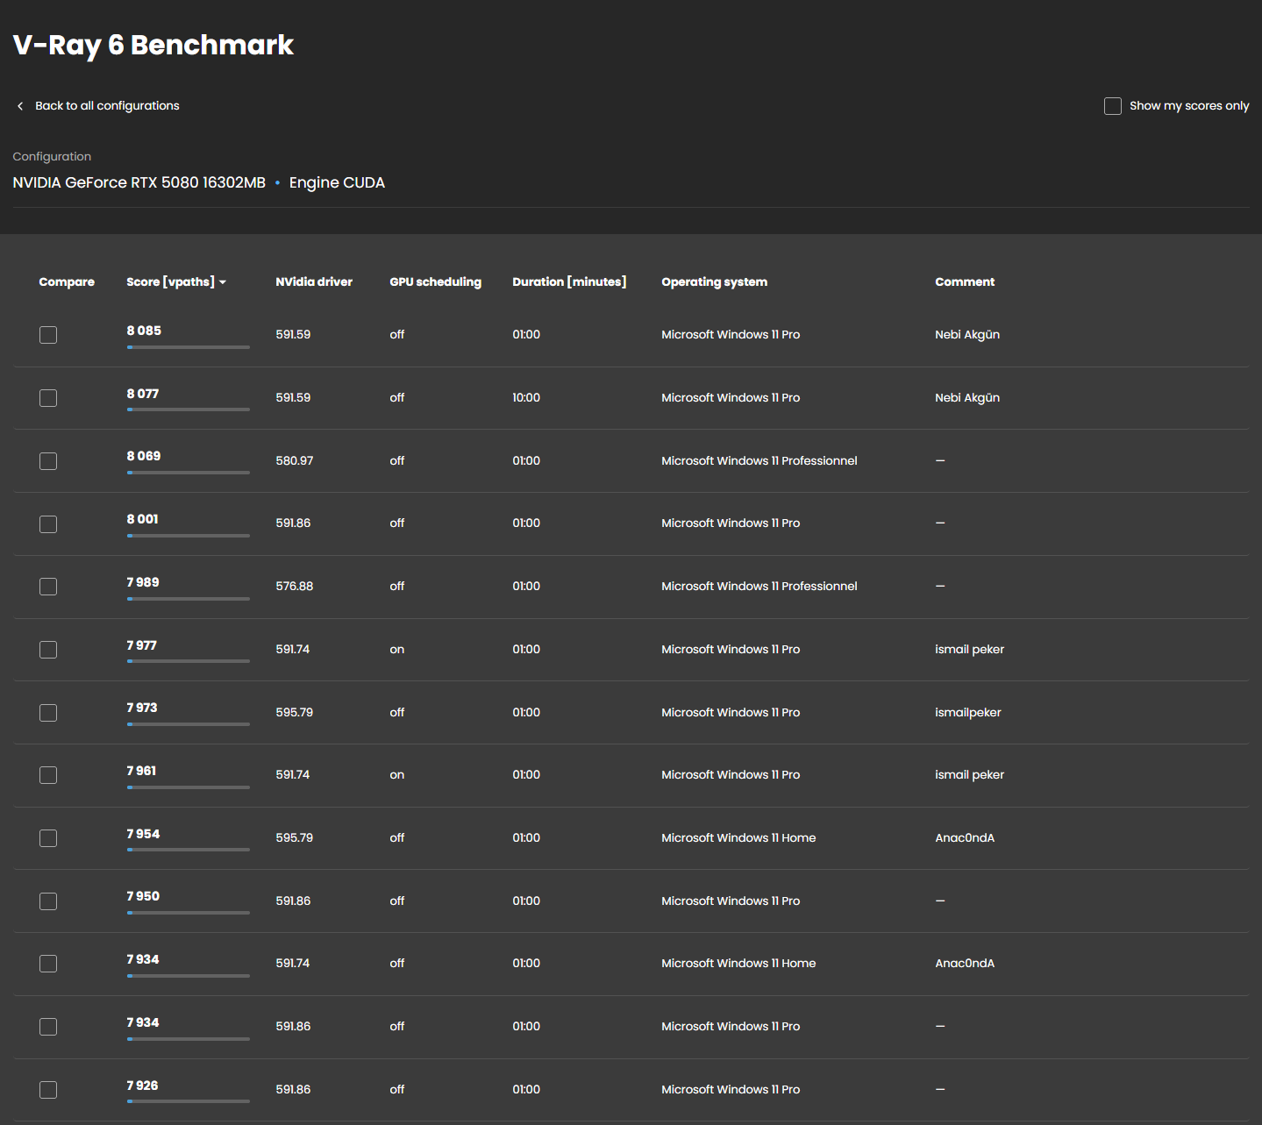
Task: Click the 10:00 duration value
Action: click(526, 397)
